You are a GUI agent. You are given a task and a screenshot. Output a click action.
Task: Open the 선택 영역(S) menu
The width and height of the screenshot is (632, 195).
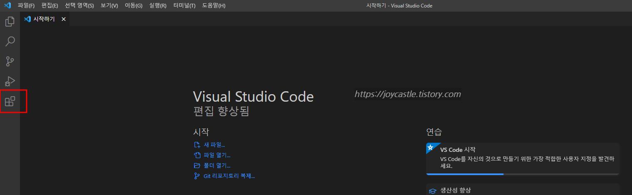click(x=79, y=6)
